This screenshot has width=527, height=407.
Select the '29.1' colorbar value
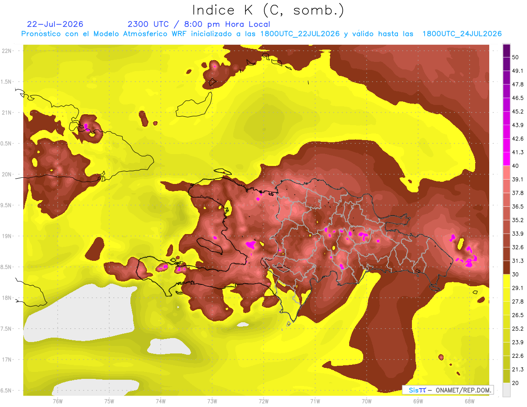point(518,288)
